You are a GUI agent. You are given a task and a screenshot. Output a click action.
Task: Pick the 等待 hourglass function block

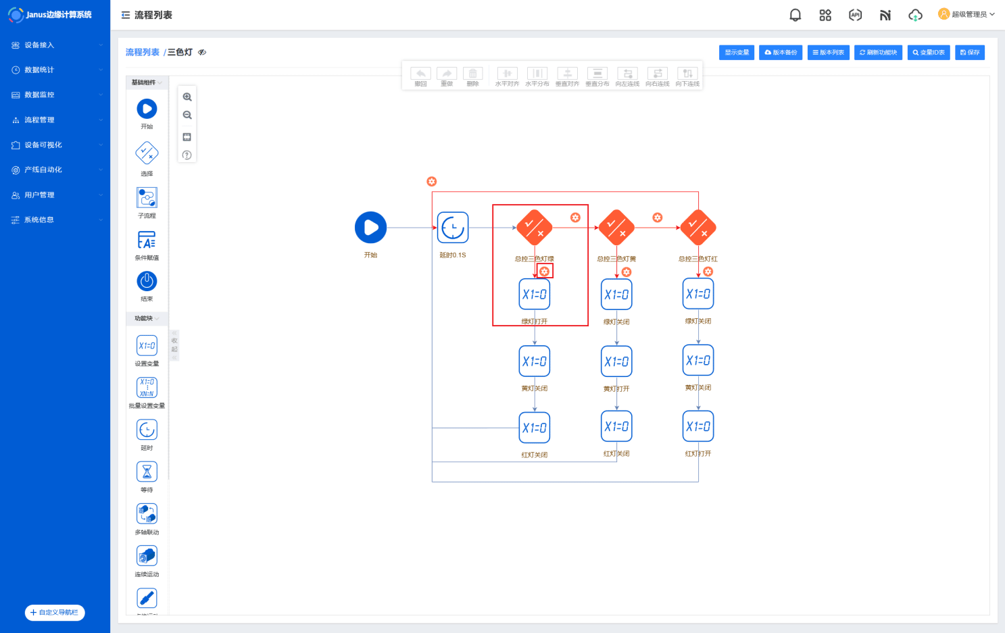pos(147,472)
